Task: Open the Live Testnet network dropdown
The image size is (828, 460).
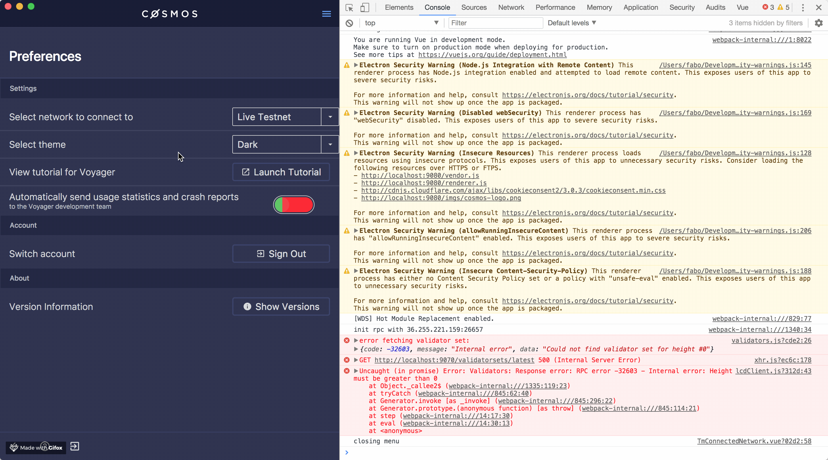Action: click(x=285, y=117)
